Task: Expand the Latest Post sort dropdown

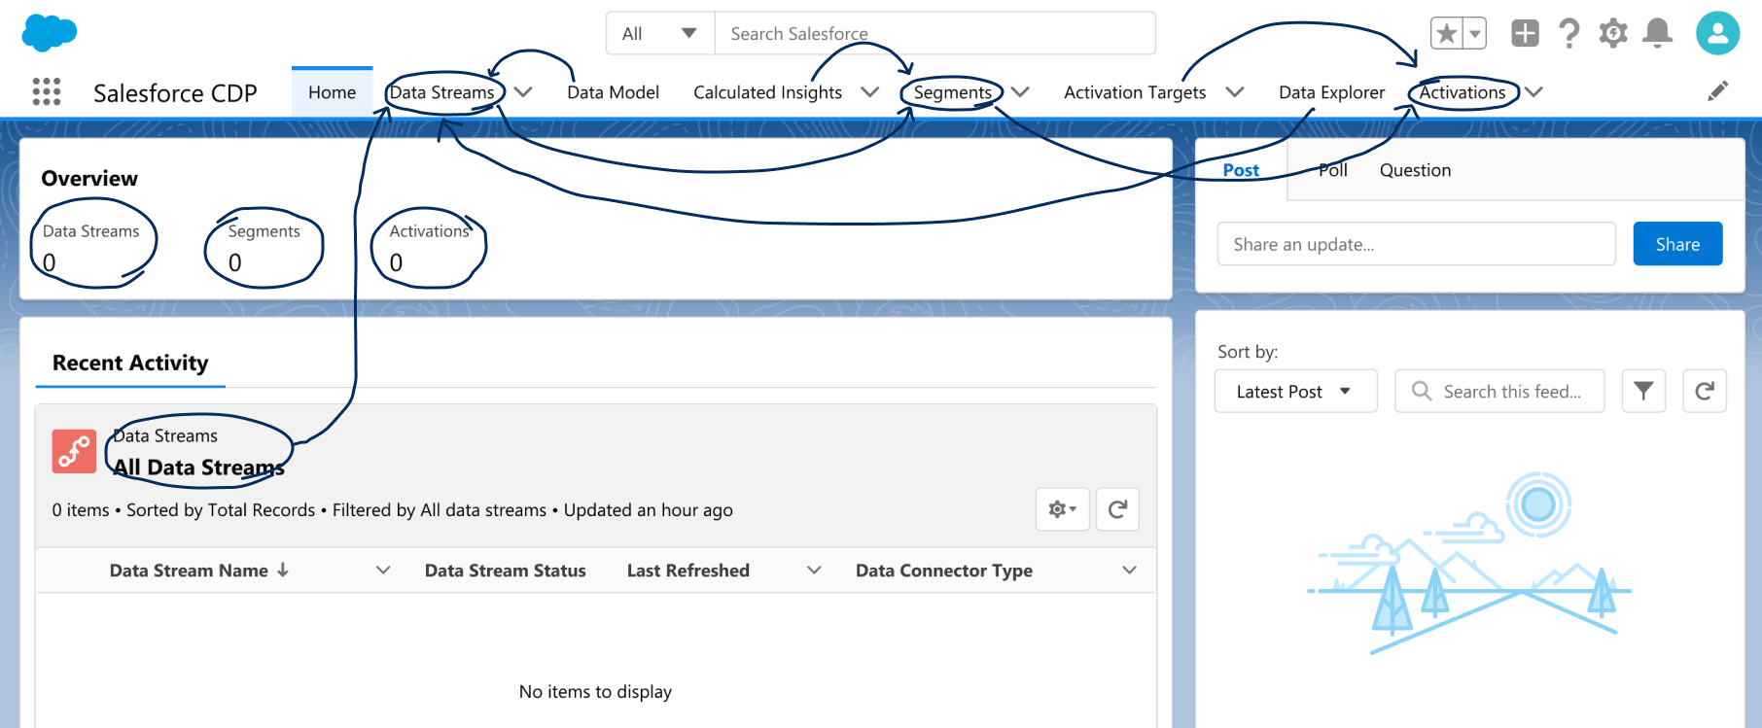Action: 1295,391
